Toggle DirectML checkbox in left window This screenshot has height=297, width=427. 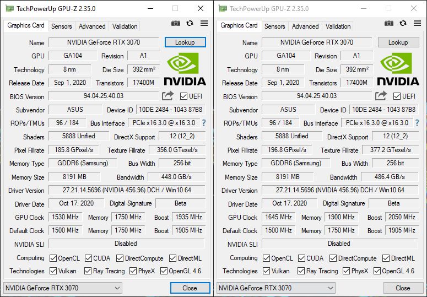172,258
